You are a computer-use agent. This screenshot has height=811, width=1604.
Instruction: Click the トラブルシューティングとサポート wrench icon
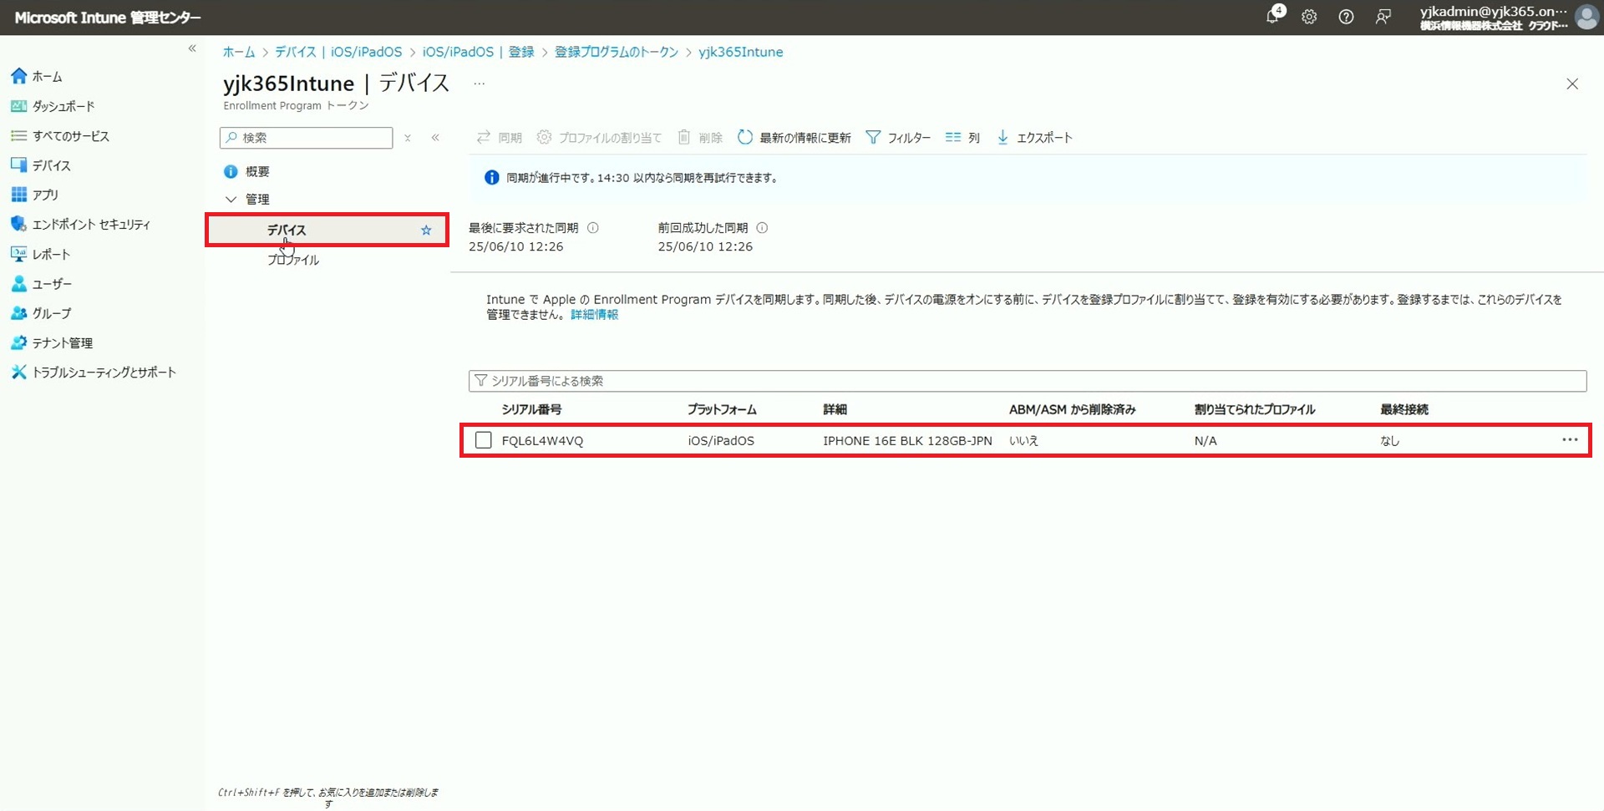(x=18, y=372)
